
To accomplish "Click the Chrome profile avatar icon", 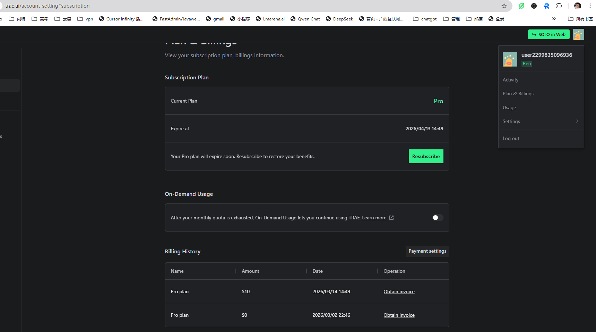I will pos(577,6).
